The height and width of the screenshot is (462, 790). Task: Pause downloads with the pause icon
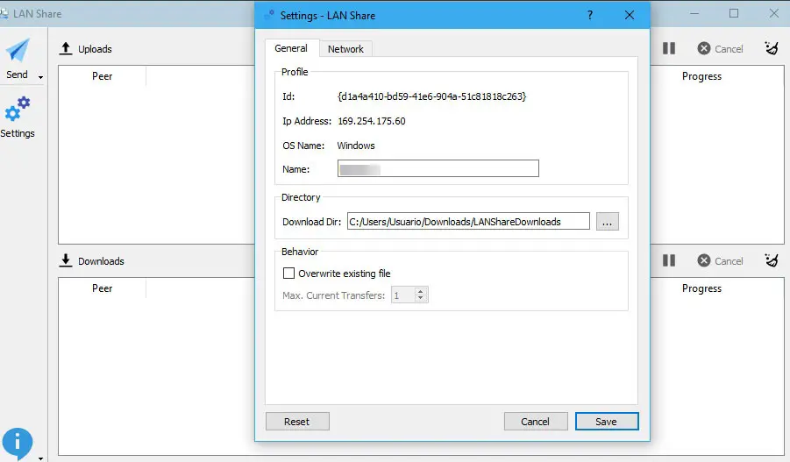point(669,260)
